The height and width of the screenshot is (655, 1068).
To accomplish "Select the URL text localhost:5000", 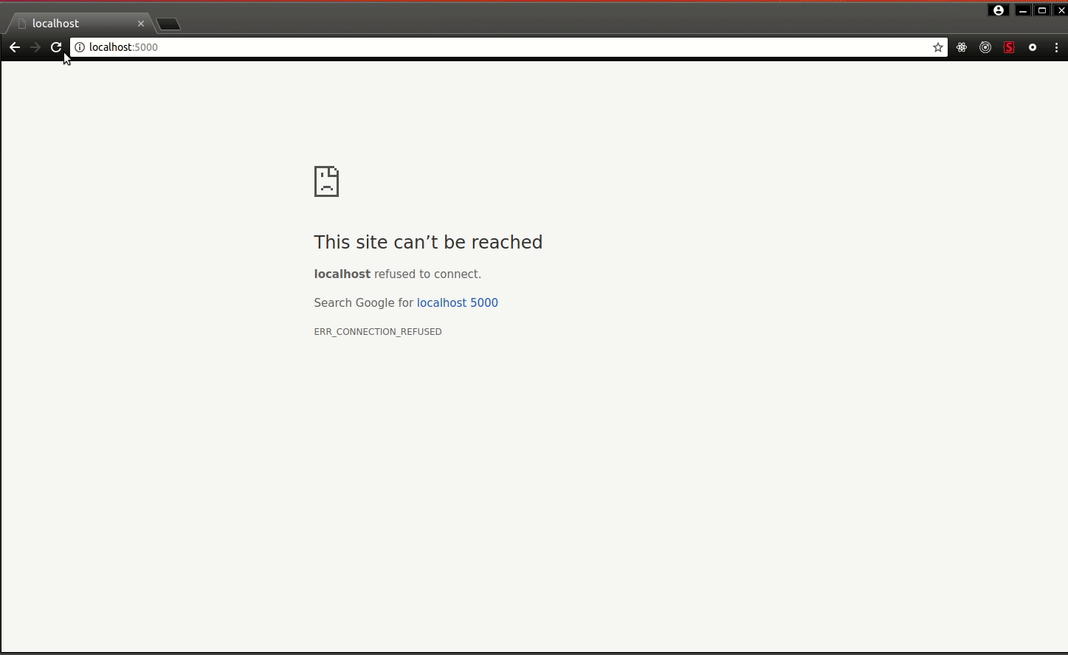I will coord(123,47).
